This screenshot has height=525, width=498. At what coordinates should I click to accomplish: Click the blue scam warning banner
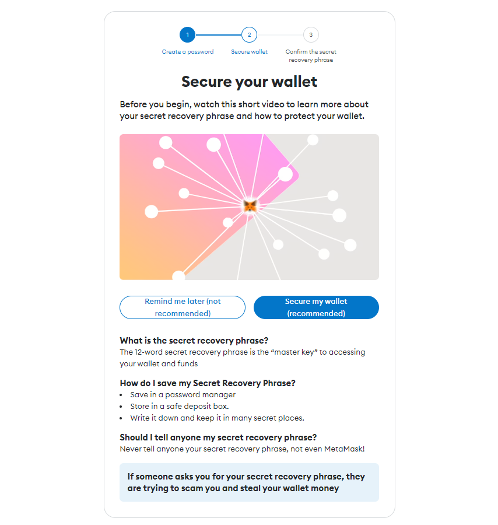(249, 482)
